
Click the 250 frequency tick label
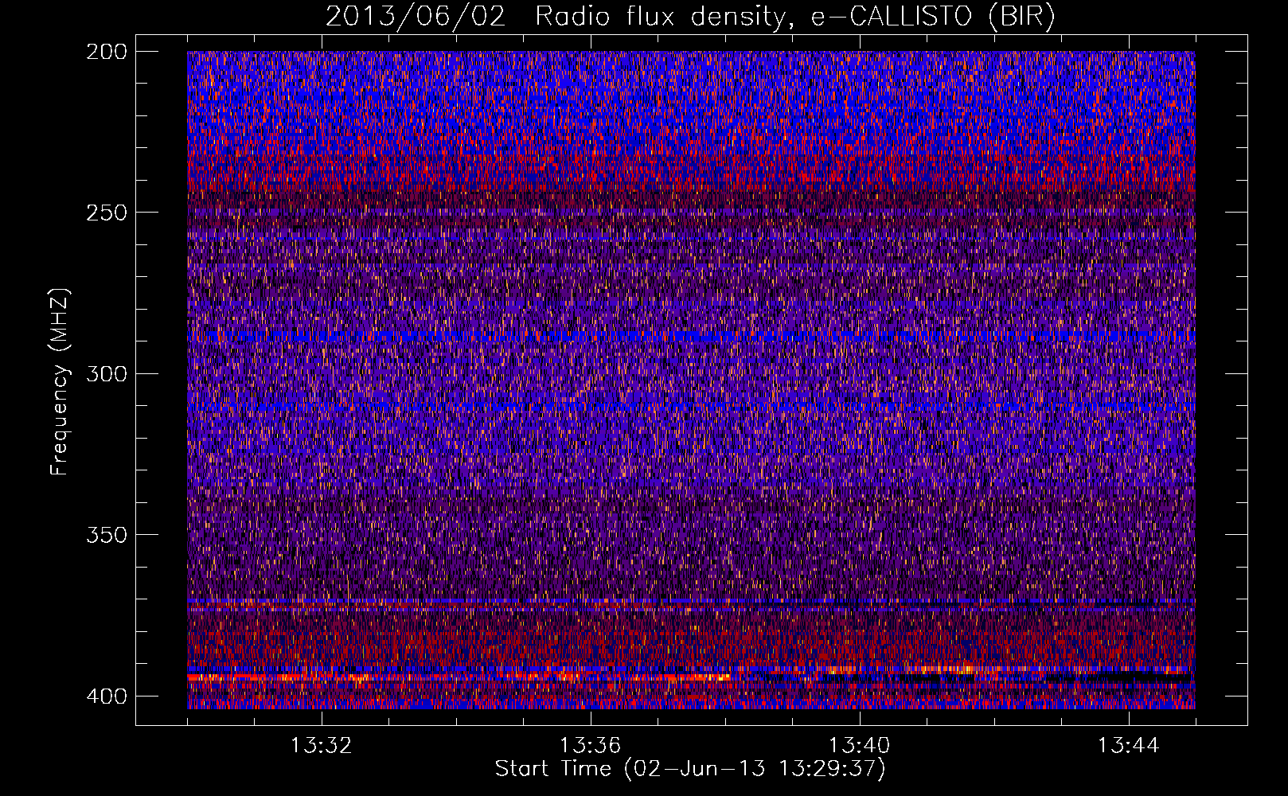point(106,213)
